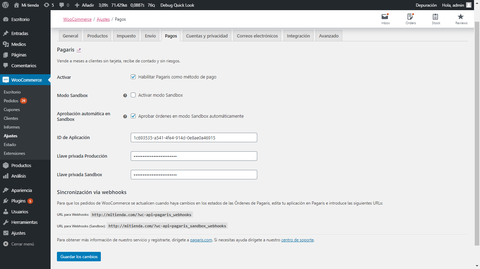Open Debug Quick Look in admin bar
This screenshot has height=269, width=480.
click(177, 5)
